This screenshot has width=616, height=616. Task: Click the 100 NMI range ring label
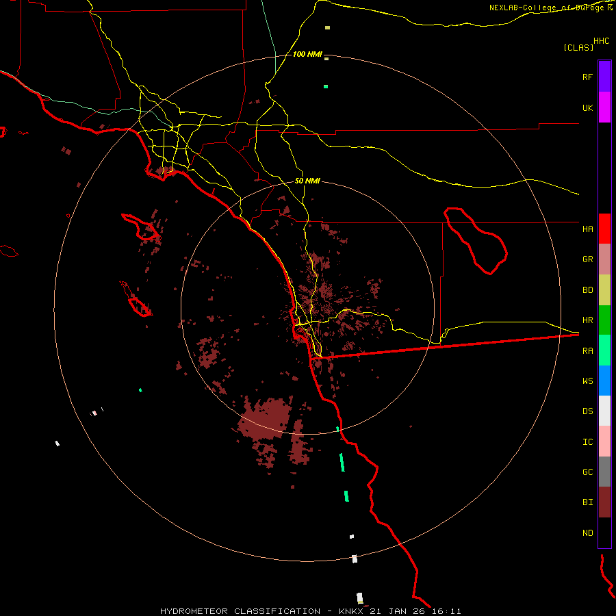coord(307,54)
